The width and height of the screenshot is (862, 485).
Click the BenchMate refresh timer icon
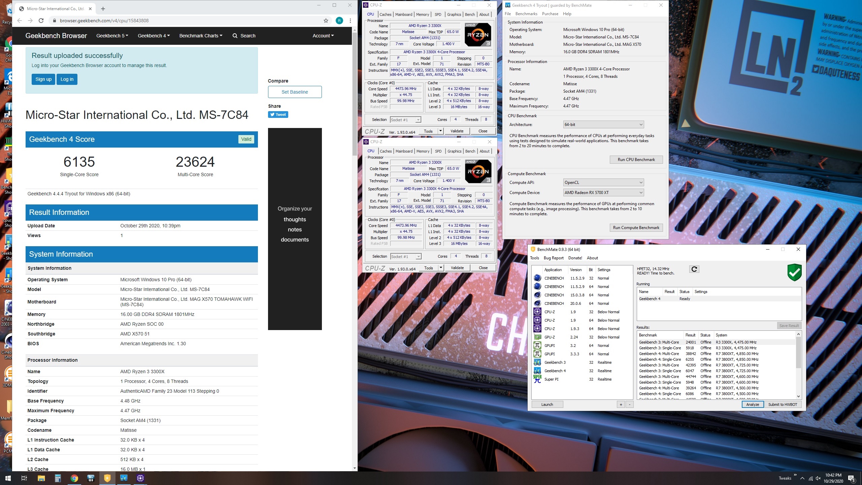694,269
